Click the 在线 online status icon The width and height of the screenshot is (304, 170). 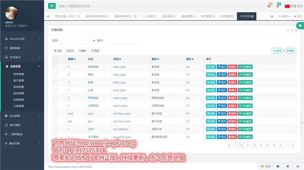(262, 166)
